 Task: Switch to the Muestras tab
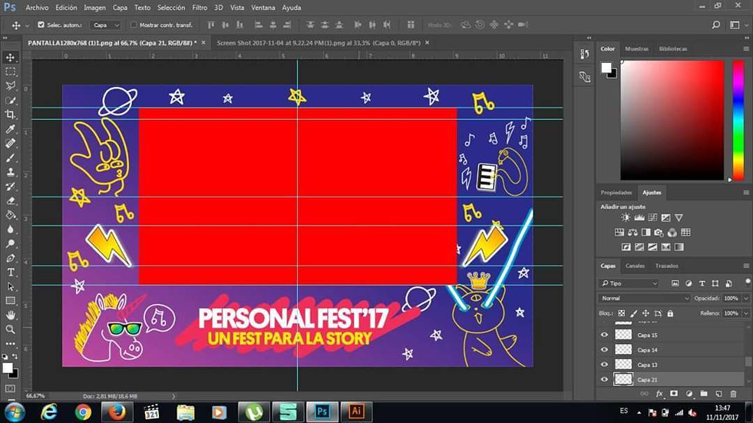coord(637,49)
